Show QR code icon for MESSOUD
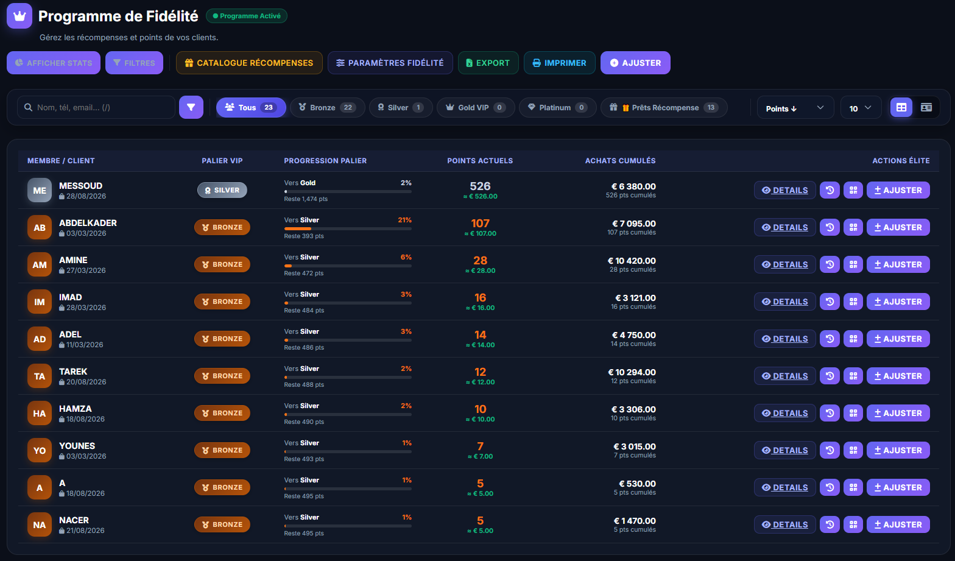Image resolution: width=955 pixels, height=561 pixels. tap(853, 190)
